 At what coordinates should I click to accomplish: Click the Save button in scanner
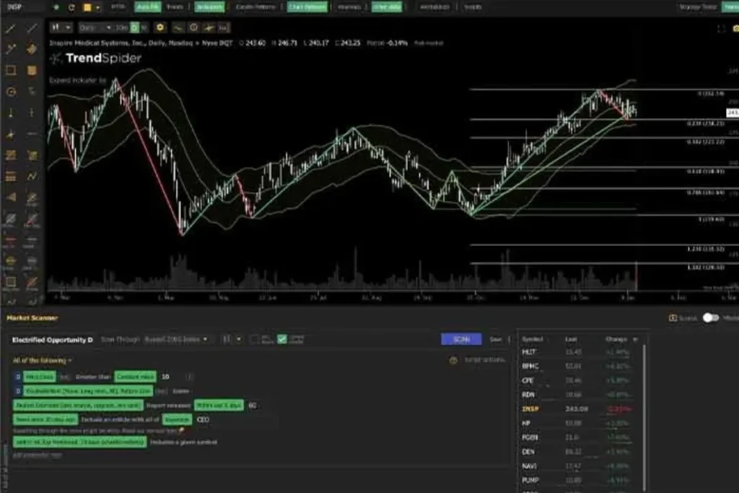click(x=496, y=339)
